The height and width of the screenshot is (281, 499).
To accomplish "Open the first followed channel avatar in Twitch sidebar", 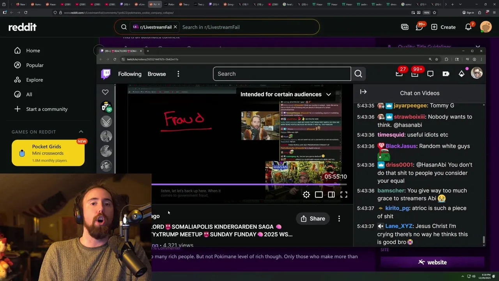I will [x=106, y=107].
